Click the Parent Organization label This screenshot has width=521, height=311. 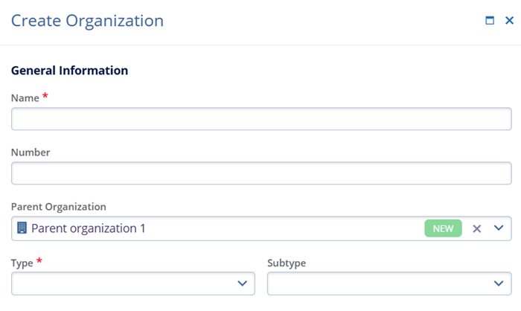[59, 207]
